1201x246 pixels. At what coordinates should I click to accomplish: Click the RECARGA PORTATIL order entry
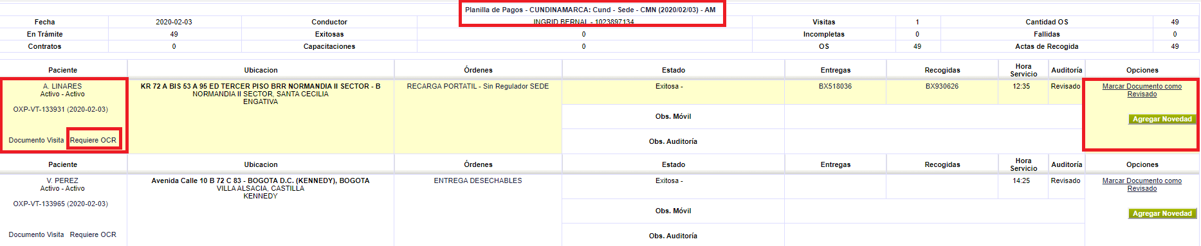click(x=478, y=86)
